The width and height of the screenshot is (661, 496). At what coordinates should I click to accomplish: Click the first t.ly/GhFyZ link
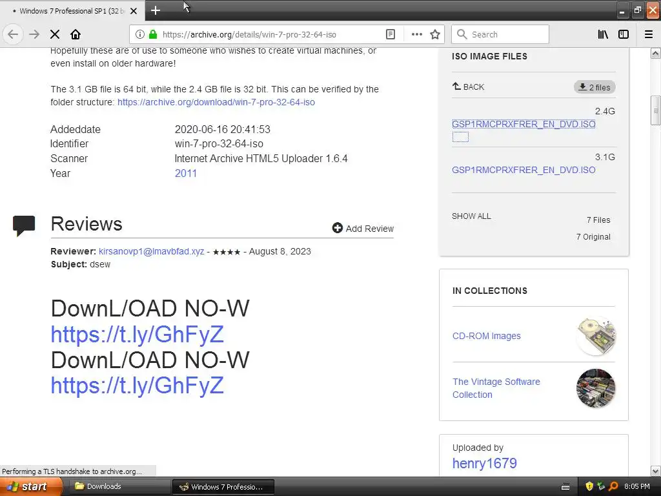pos(137,335)
